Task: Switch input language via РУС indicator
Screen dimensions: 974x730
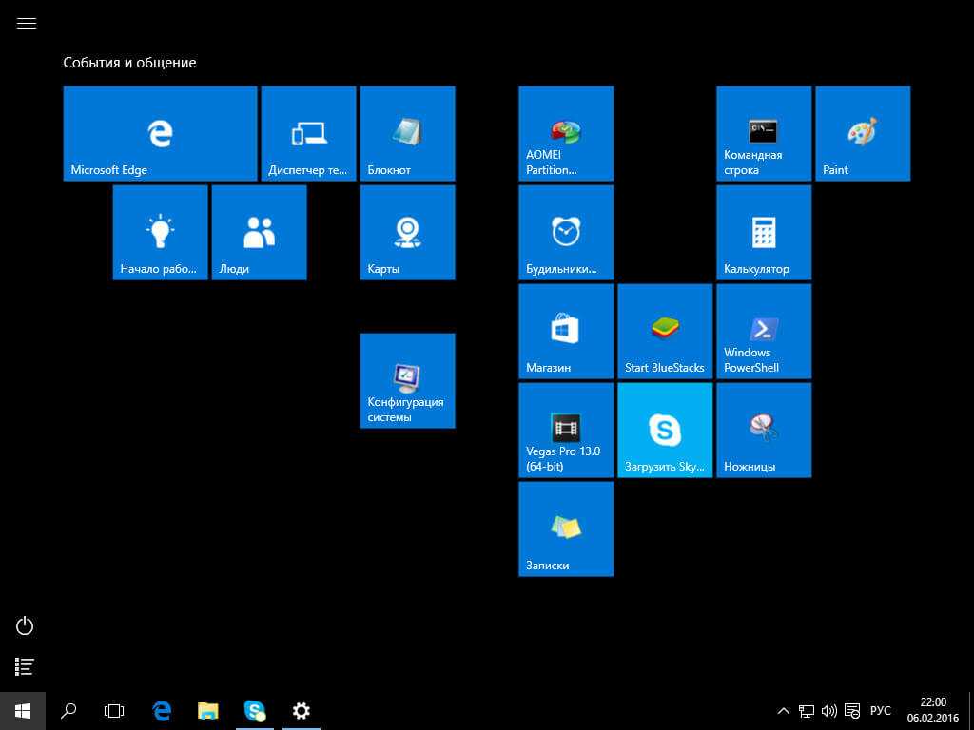Action: [x=881, y=710]
